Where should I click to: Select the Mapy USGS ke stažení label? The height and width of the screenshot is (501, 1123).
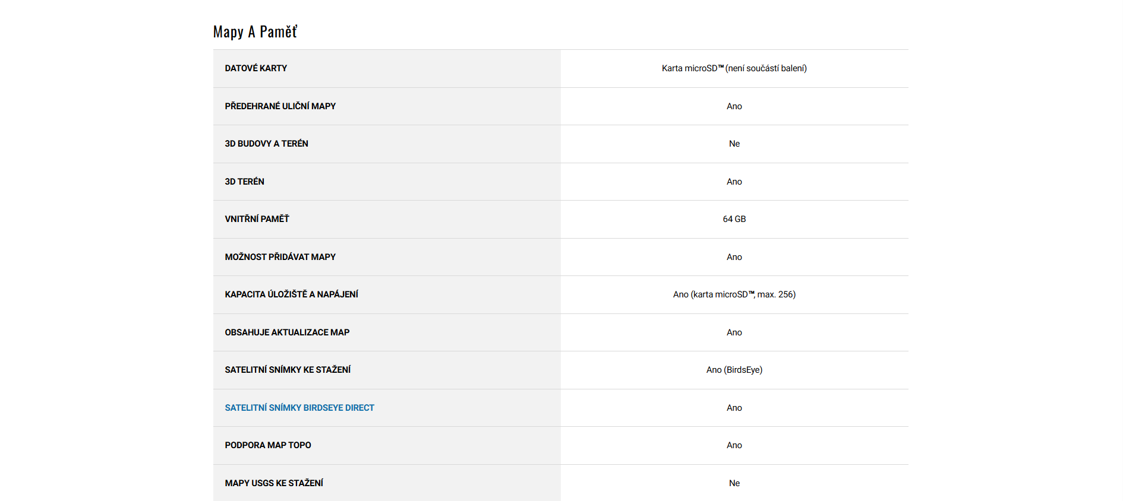tap(274, 483)
